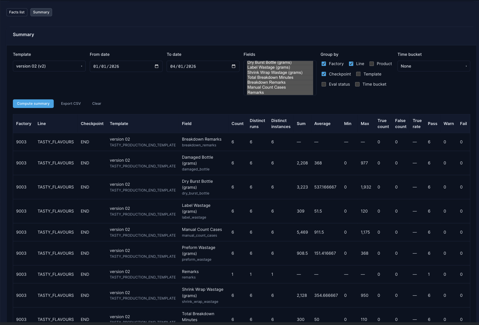
Task: Open the Time bucket dropdown
Action: pyautogui.click(x=434, y=66)
